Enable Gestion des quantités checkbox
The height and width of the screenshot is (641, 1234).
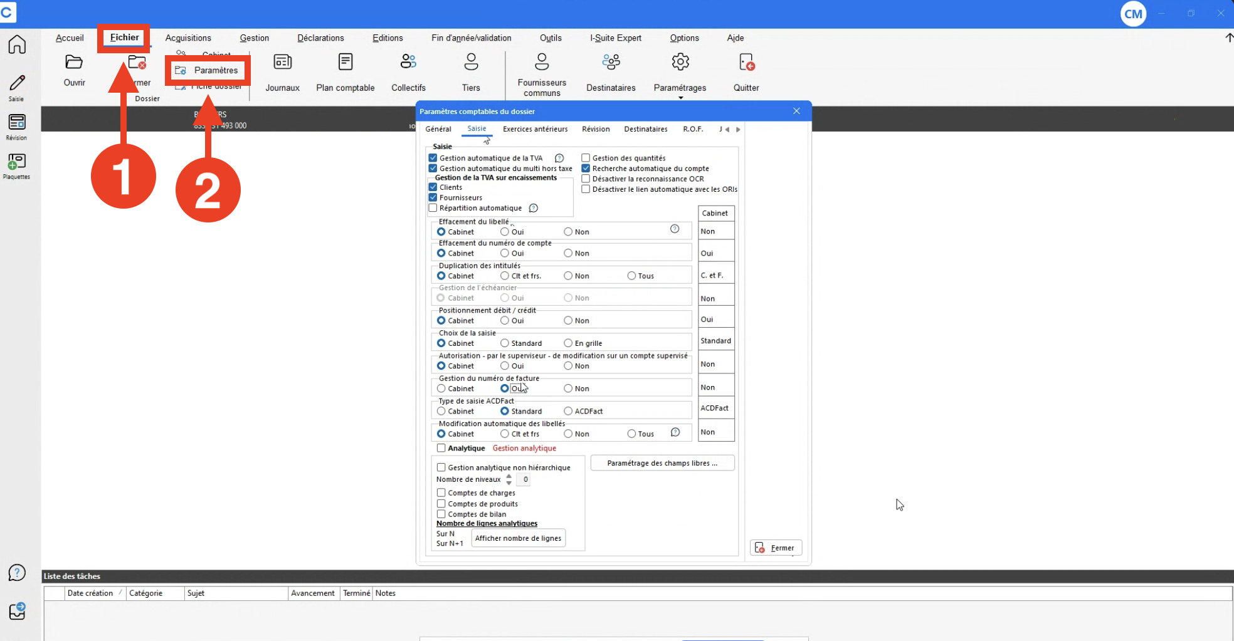[586, 158]
